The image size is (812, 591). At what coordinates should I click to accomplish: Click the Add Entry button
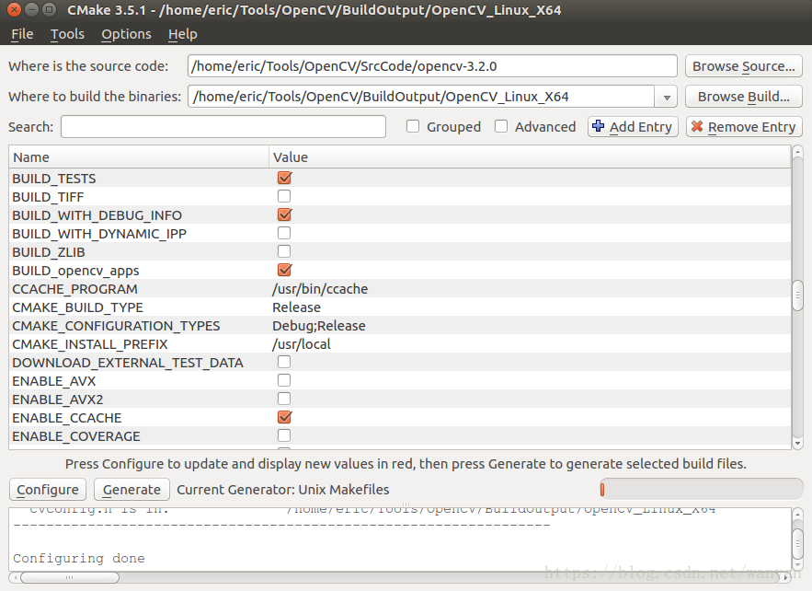(633, 126)
